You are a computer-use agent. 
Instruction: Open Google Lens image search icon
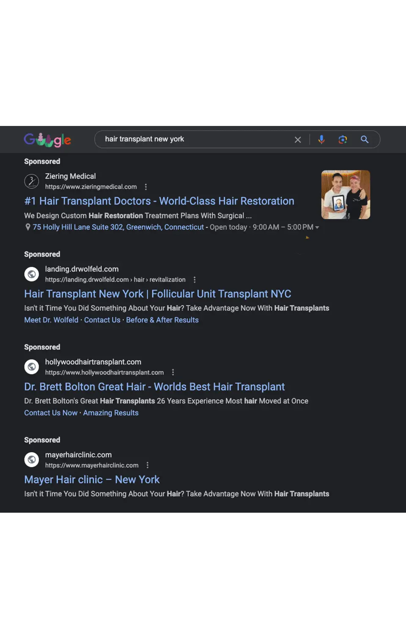[343, 139]
